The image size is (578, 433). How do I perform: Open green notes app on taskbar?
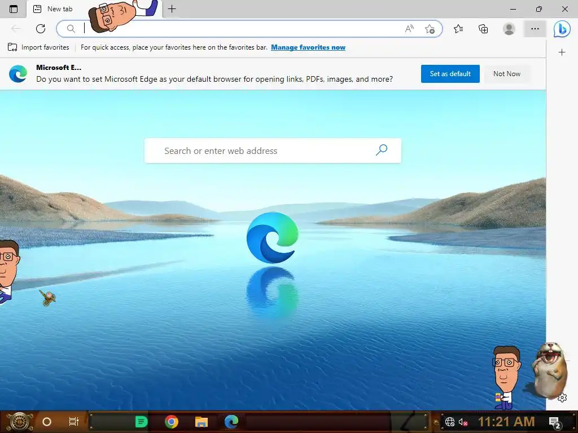[141, 422]
